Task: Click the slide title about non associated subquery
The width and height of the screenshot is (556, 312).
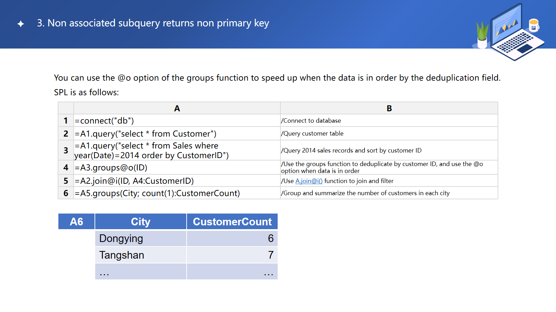Action: coord(153,23)
